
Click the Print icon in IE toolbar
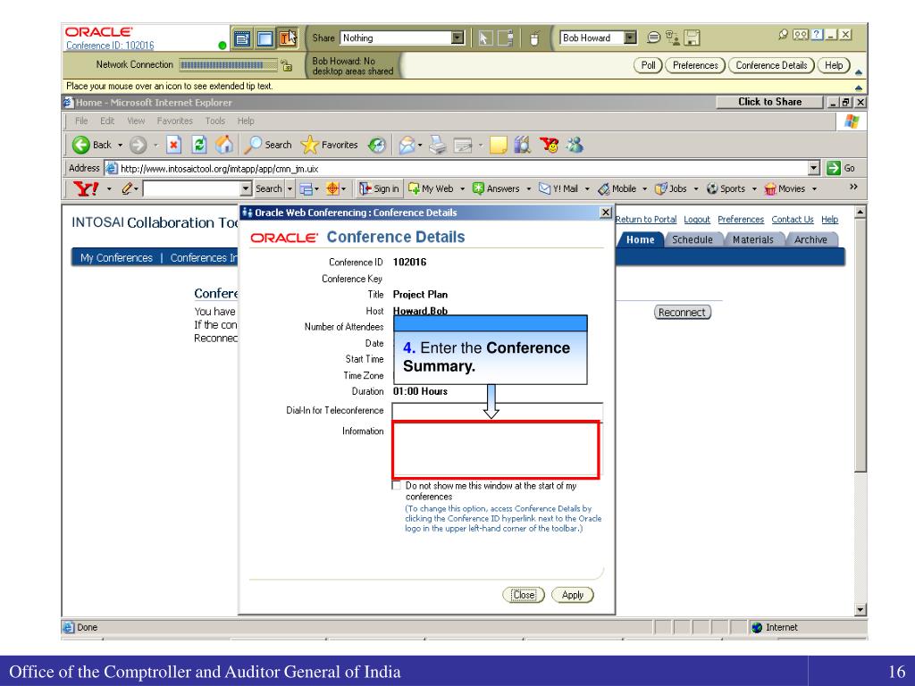pos(438,145)
